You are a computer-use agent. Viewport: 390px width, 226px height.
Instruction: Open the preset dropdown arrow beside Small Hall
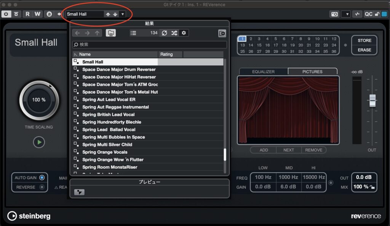122,14
